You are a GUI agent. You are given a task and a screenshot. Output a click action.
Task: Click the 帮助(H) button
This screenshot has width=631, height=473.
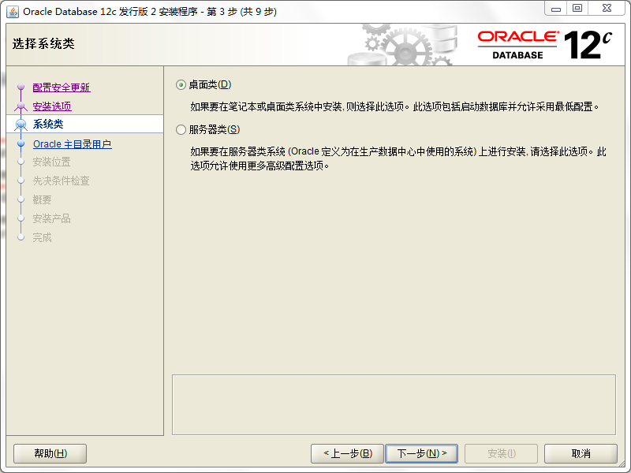point(50,454)
